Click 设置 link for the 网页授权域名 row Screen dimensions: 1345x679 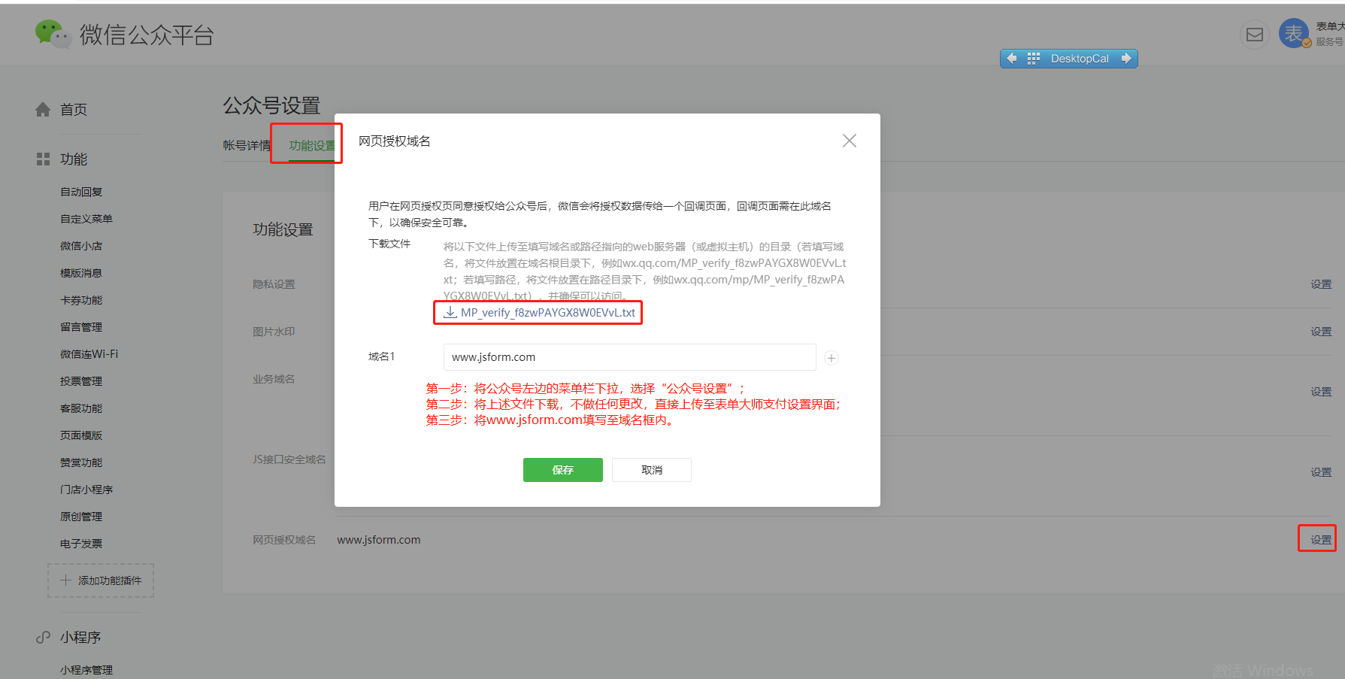tap(1321, 540)
